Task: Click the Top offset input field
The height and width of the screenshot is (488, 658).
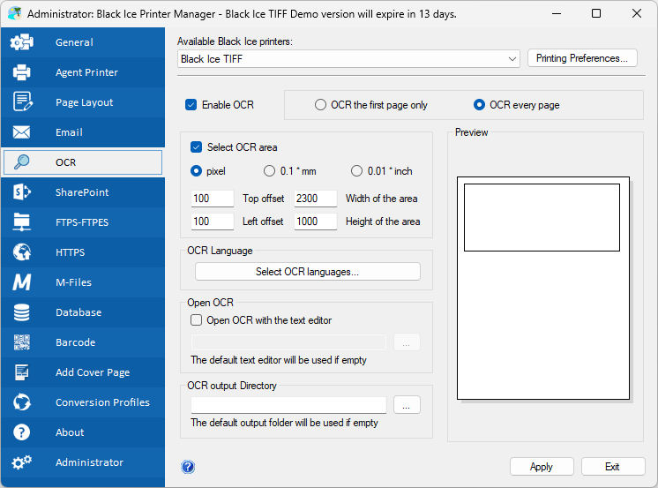Action: pyautogui.click(x=212, y=199)
